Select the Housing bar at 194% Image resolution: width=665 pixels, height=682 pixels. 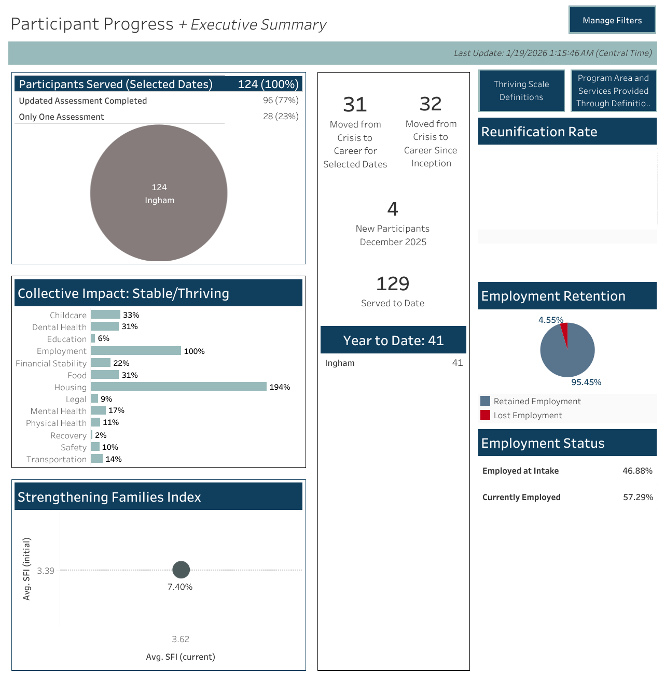178,387
